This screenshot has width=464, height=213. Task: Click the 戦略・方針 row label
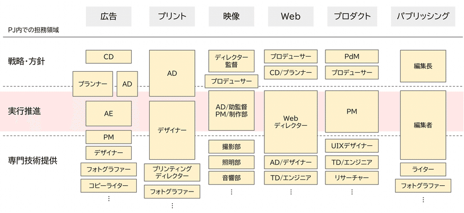[26, 61]
